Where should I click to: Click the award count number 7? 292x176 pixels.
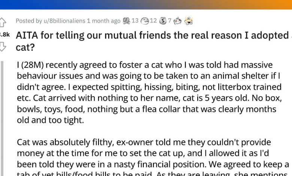tap(170, 21)
